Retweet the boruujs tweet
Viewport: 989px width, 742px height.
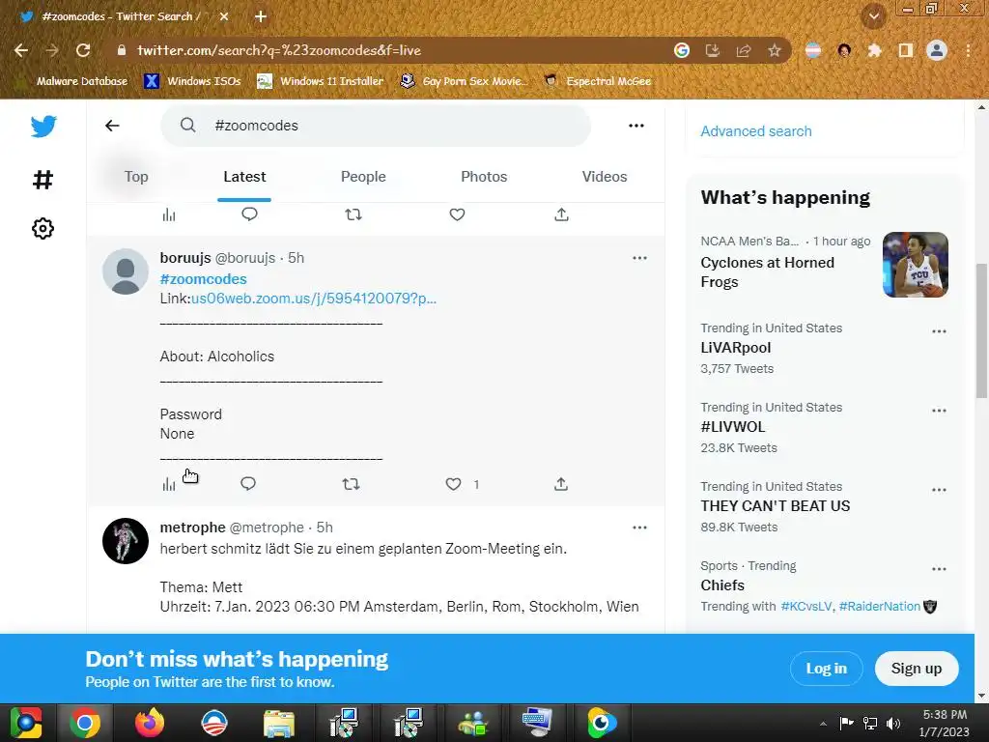click(352, 484)
